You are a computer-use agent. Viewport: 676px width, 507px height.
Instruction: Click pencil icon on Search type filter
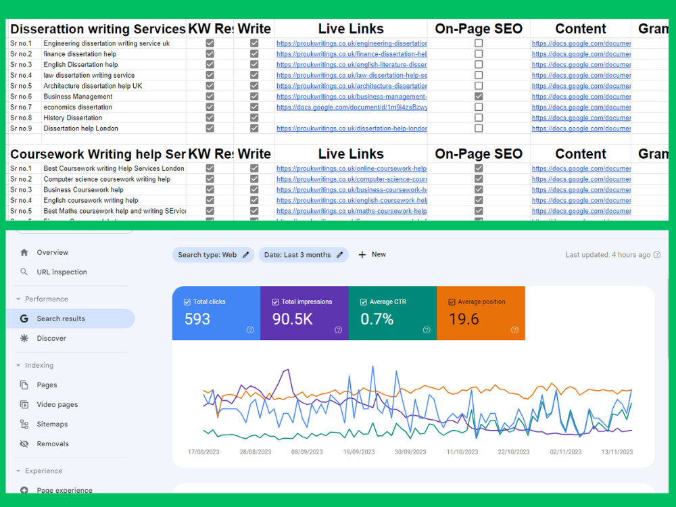pos(246,254)
